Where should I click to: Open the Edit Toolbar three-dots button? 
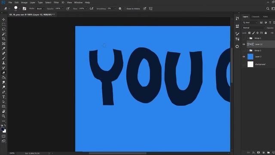(x=3, y=121)
